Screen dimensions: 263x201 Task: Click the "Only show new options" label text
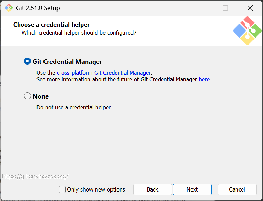tap(96, 189)
